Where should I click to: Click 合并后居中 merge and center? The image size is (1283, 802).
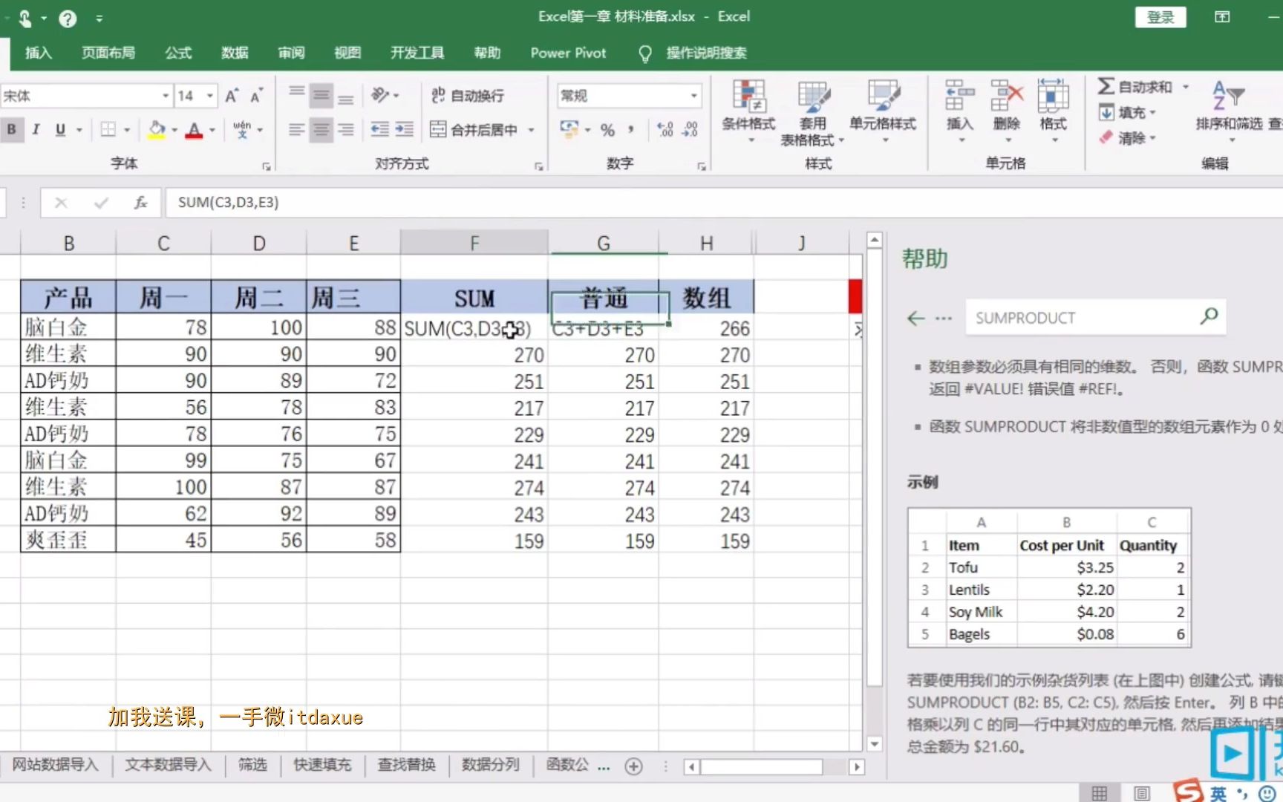(474, 130)
